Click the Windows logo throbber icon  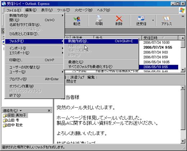pyautogui.click(x=182, y=10)
